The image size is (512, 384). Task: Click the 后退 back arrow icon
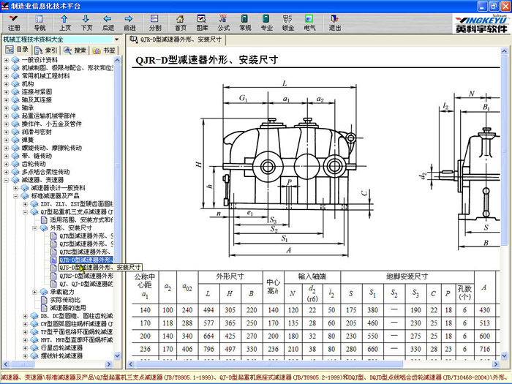108,22
